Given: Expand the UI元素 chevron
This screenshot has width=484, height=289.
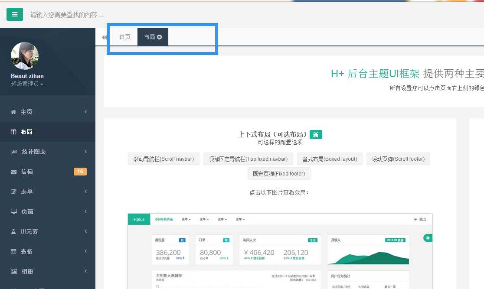Looking at the screenshot, I should point(85,231).
